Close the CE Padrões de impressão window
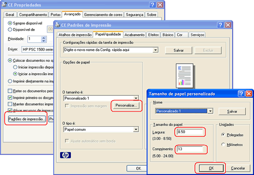Screen dimensions: 254x175 pos(228,25)
